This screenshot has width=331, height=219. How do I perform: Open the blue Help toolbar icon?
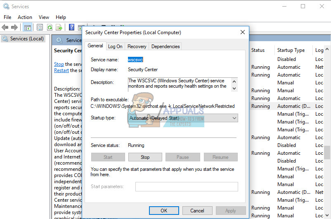(x=72, y=27)
